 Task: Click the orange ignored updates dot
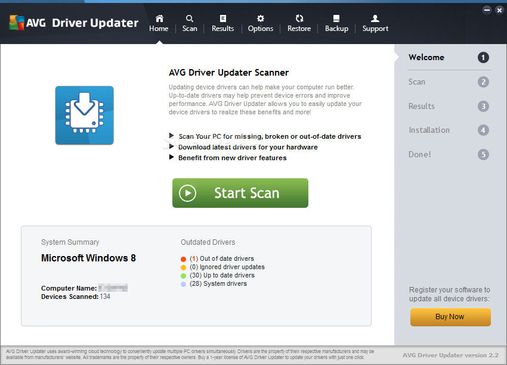(x=183, y=267)
